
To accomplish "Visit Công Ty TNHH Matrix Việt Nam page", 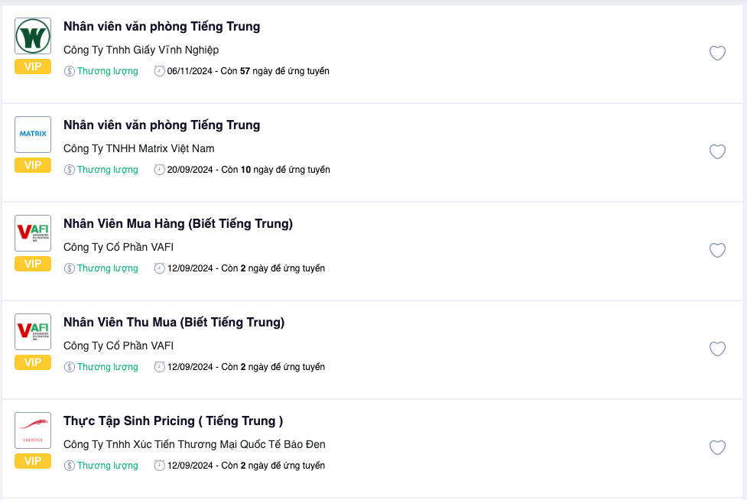I will [x=139, y=148].
